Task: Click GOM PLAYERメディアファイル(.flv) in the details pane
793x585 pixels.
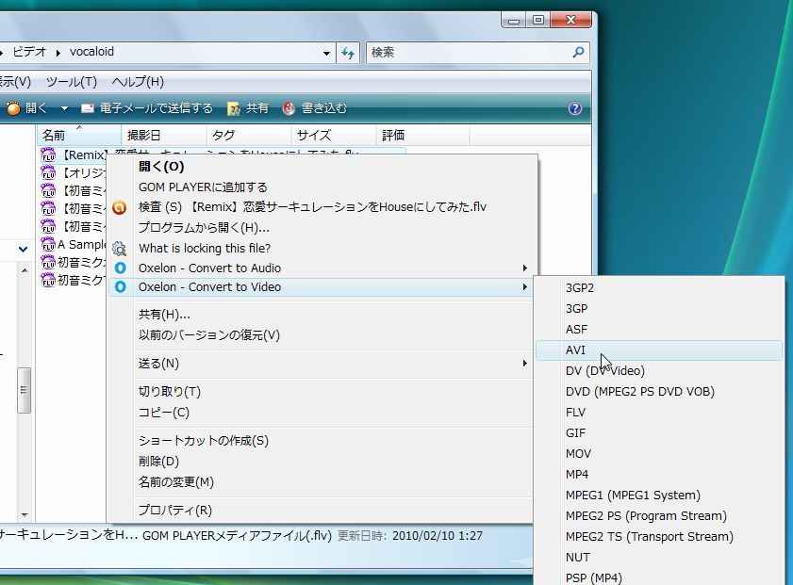Action: (237, 535)
